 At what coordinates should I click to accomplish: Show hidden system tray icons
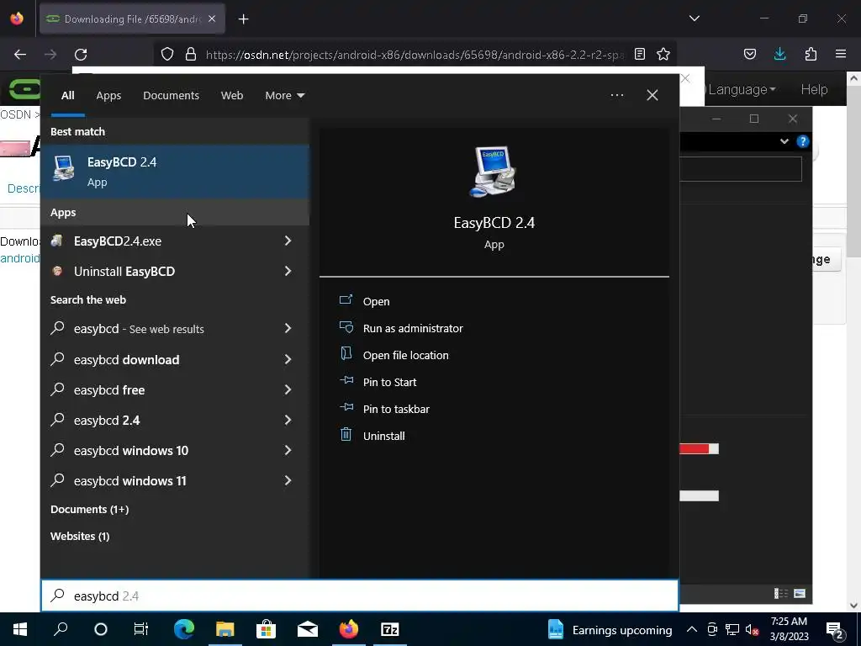[x=692, y=629]
